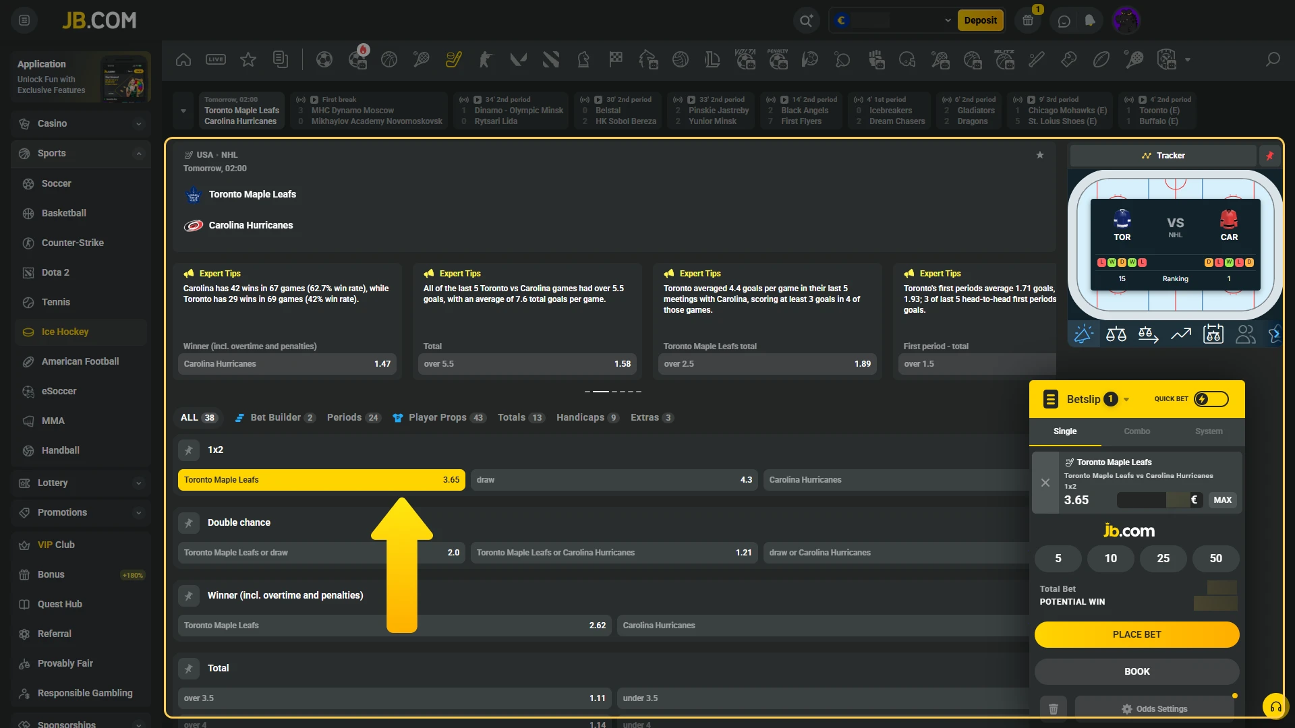This screenshot has width=1295, height=728.
Task: Select the highlighted ice hockey icon
Action: click(x=454, y=60)
